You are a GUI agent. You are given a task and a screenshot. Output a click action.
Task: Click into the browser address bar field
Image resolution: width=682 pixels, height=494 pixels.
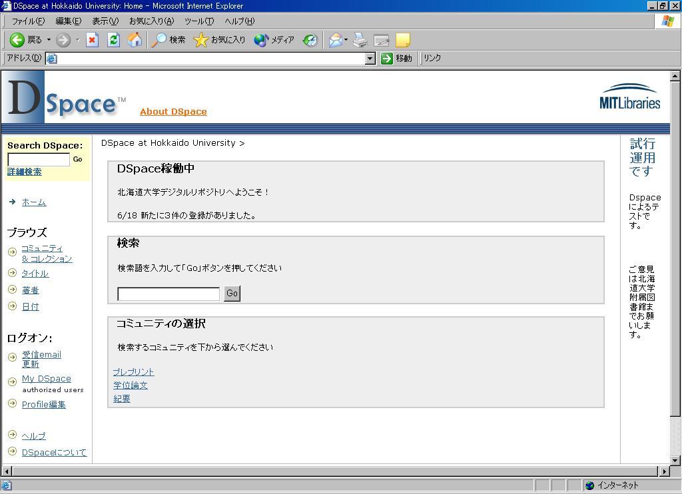tap(211, 59)
